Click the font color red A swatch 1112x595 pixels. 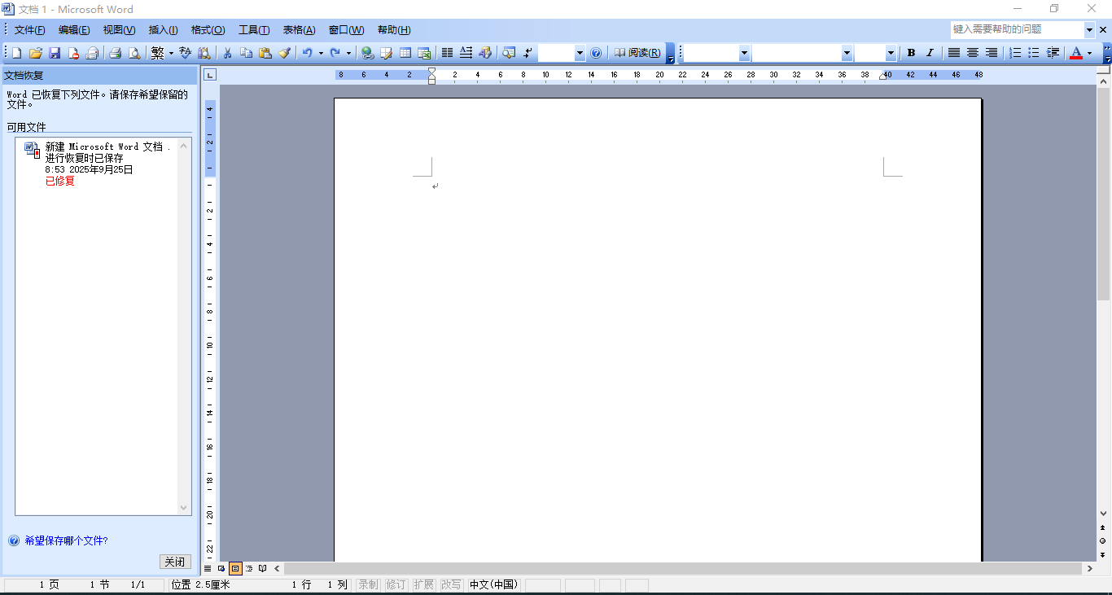(1075, 53)
